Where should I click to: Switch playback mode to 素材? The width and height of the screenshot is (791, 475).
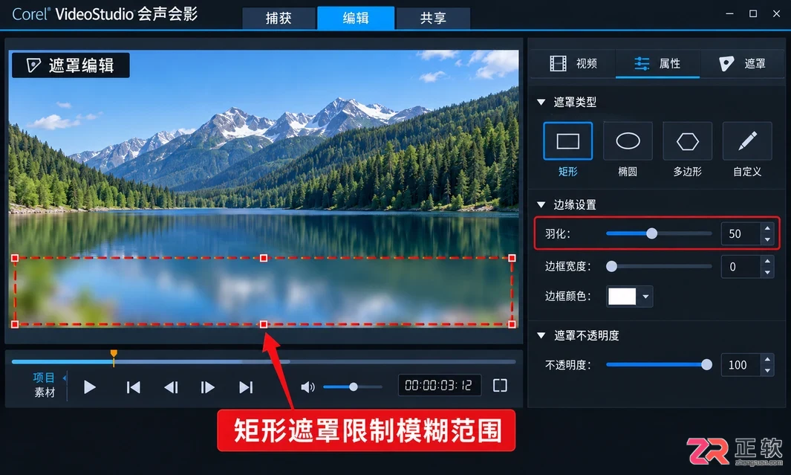[x=45, y=392]
